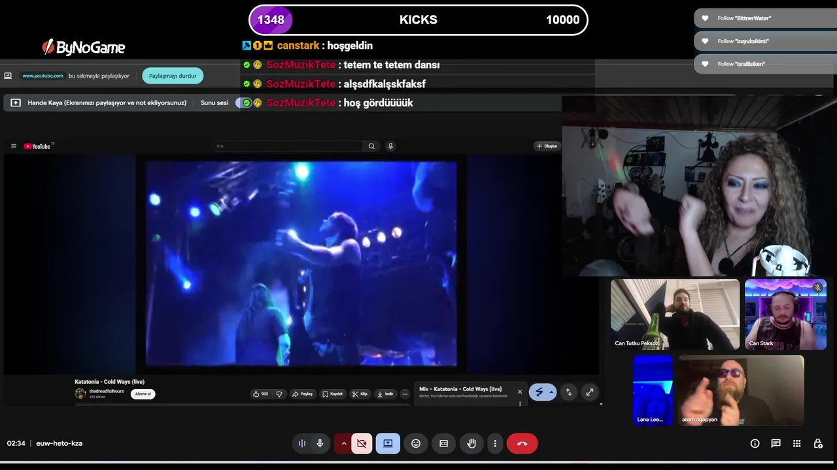The image size is (837, 470).
Task: Toggle closed captions button
Action: 444,443
